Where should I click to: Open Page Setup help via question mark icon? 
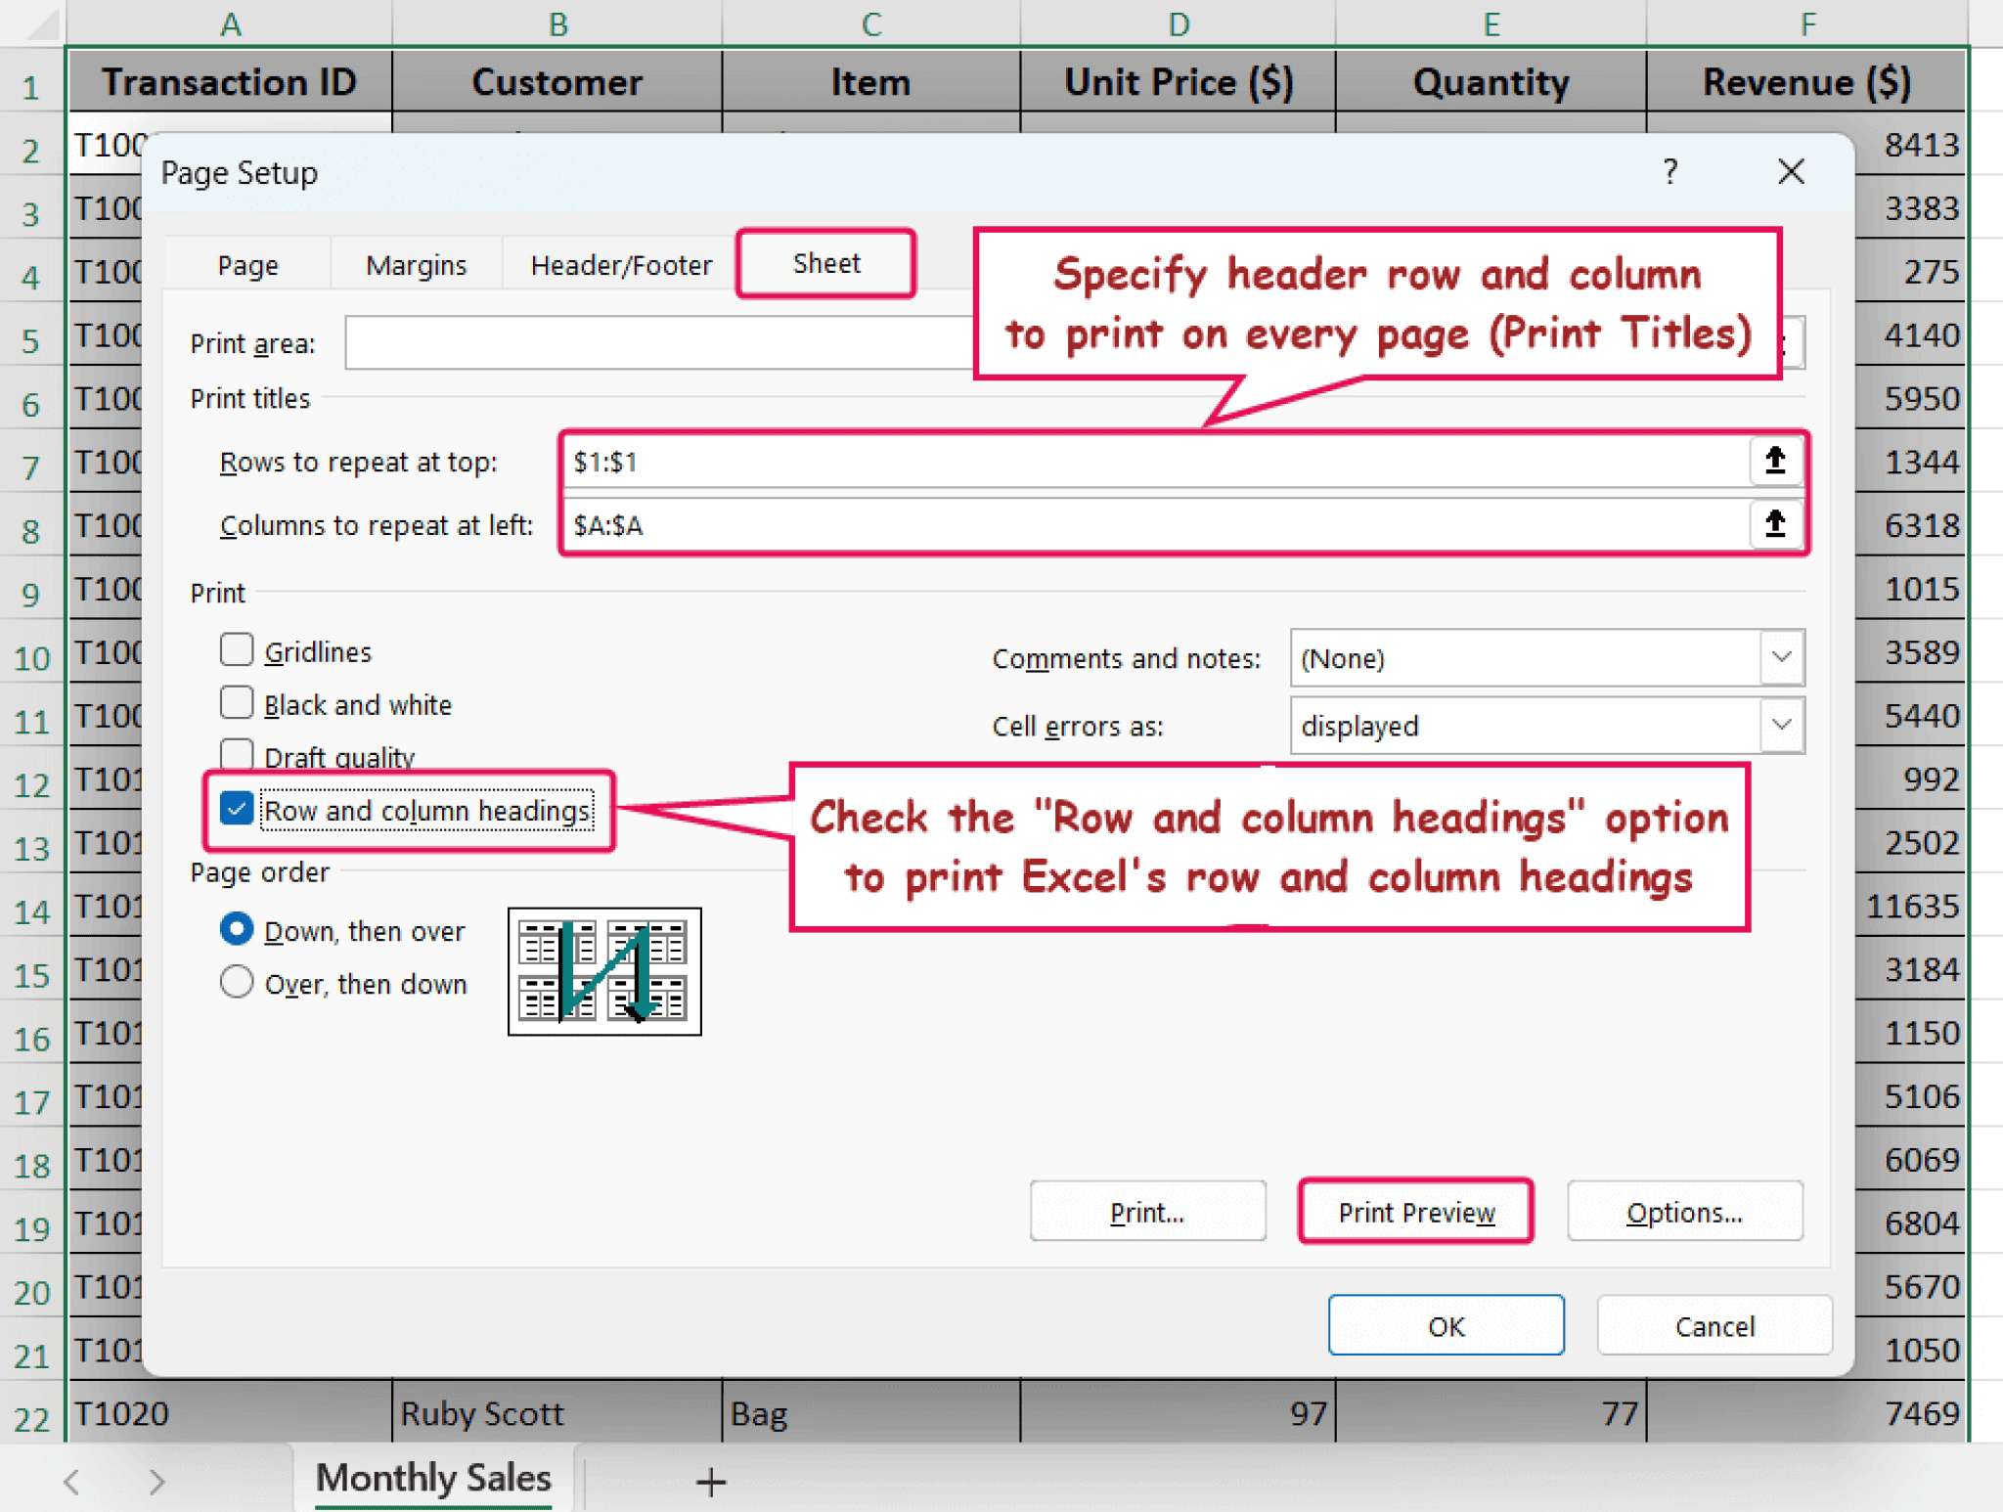(x=1669, y=172)
